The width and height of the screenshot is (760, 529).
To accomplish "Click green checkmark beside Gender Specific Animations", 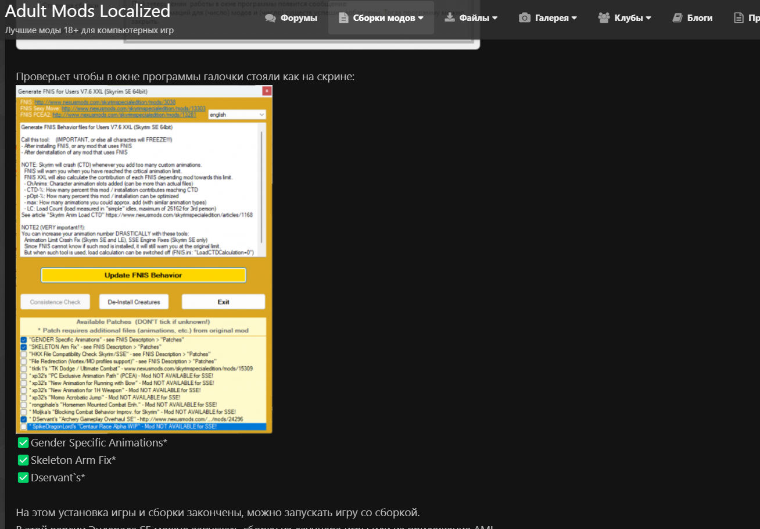I will coord(23,443).
